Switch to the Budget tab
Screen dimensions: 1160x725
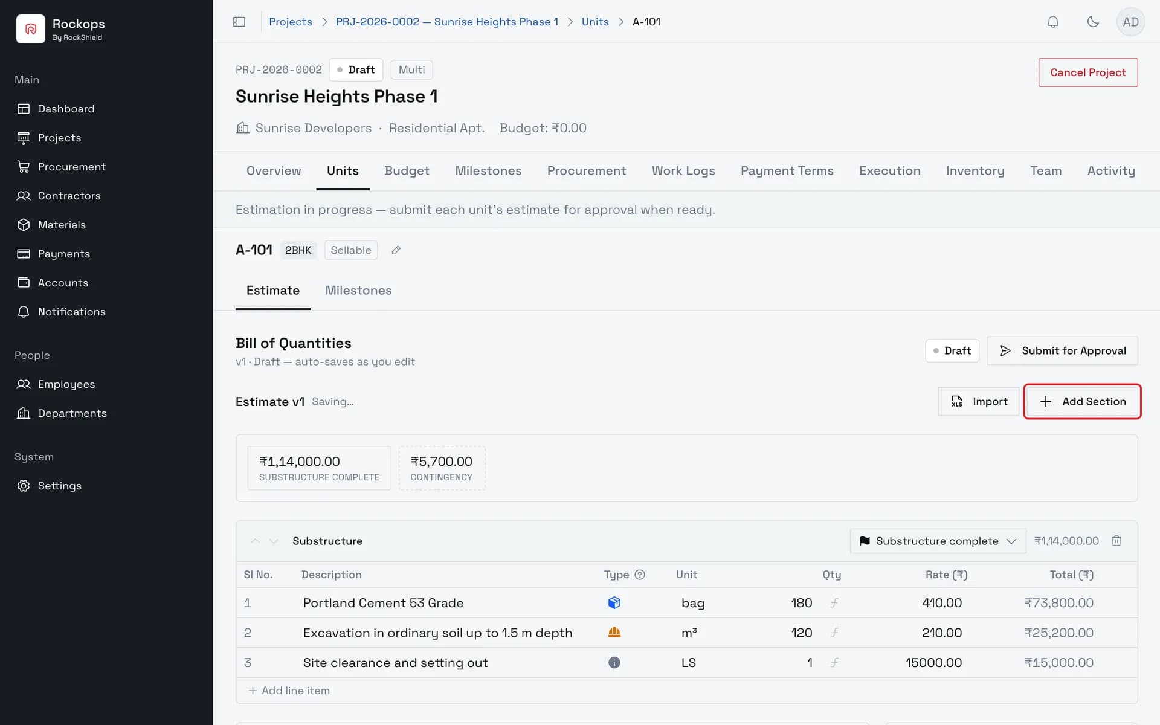click(x=407, y=171)
